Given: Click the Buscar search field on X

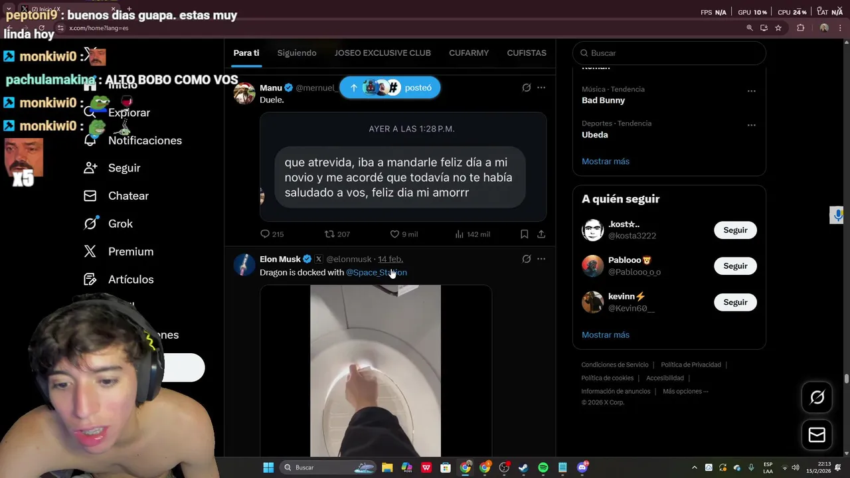Looking at the screenshot, I should pyautogui.click(x=669, y=53).
